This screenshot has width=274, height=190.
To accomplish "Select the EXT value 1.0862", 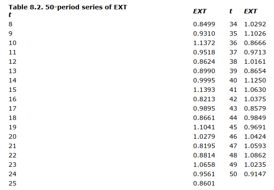I will point(253,155).
